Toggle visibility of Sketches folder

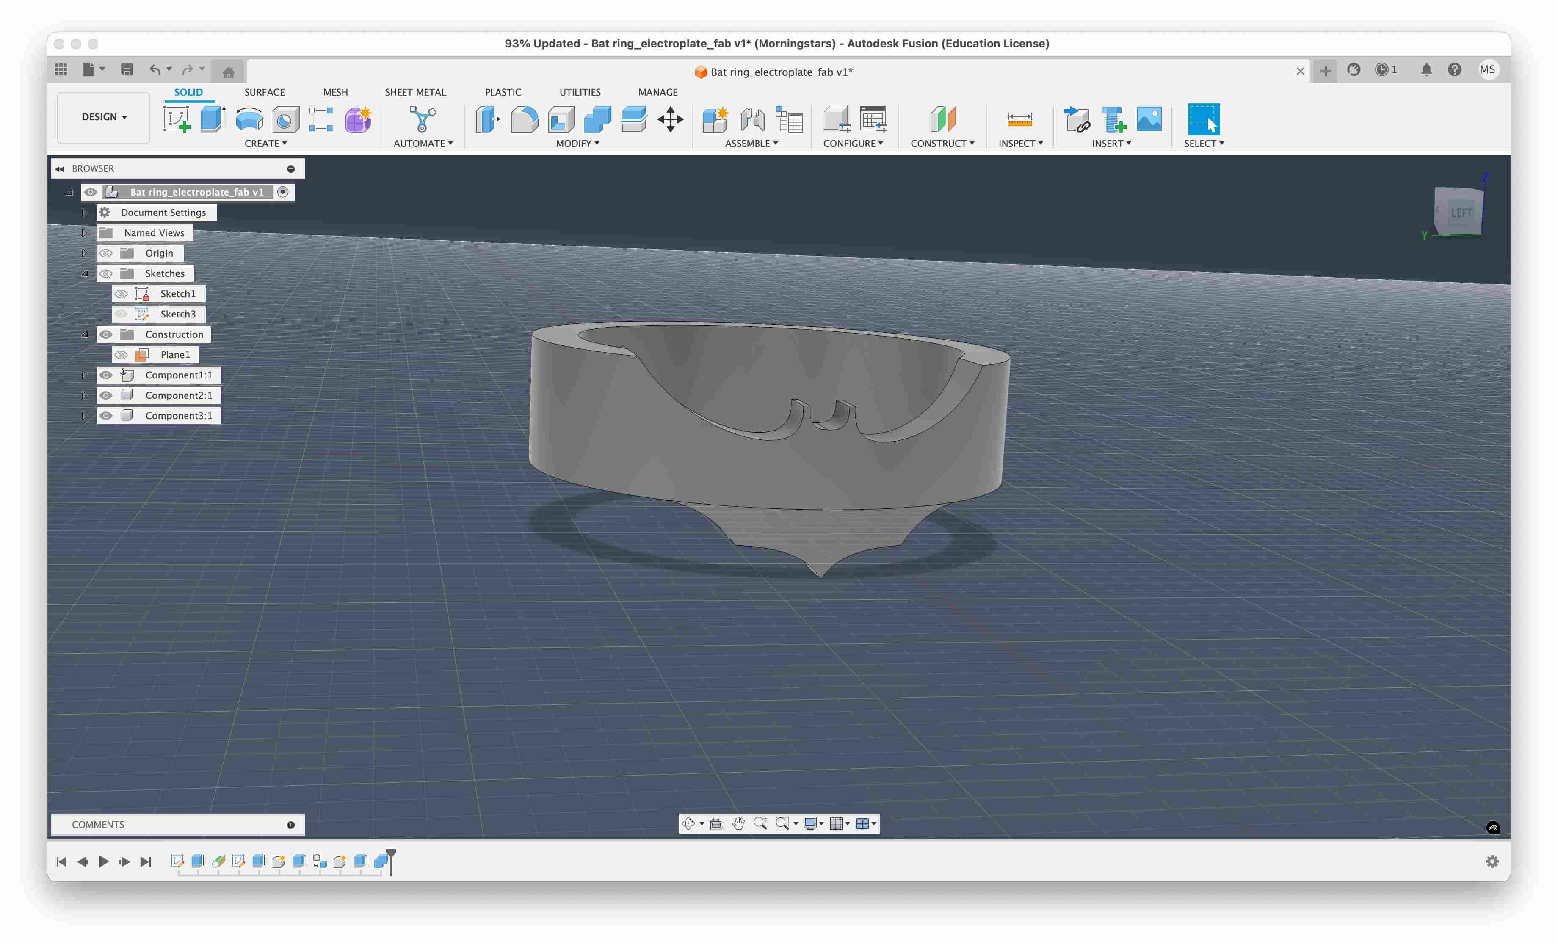[105, 273]
